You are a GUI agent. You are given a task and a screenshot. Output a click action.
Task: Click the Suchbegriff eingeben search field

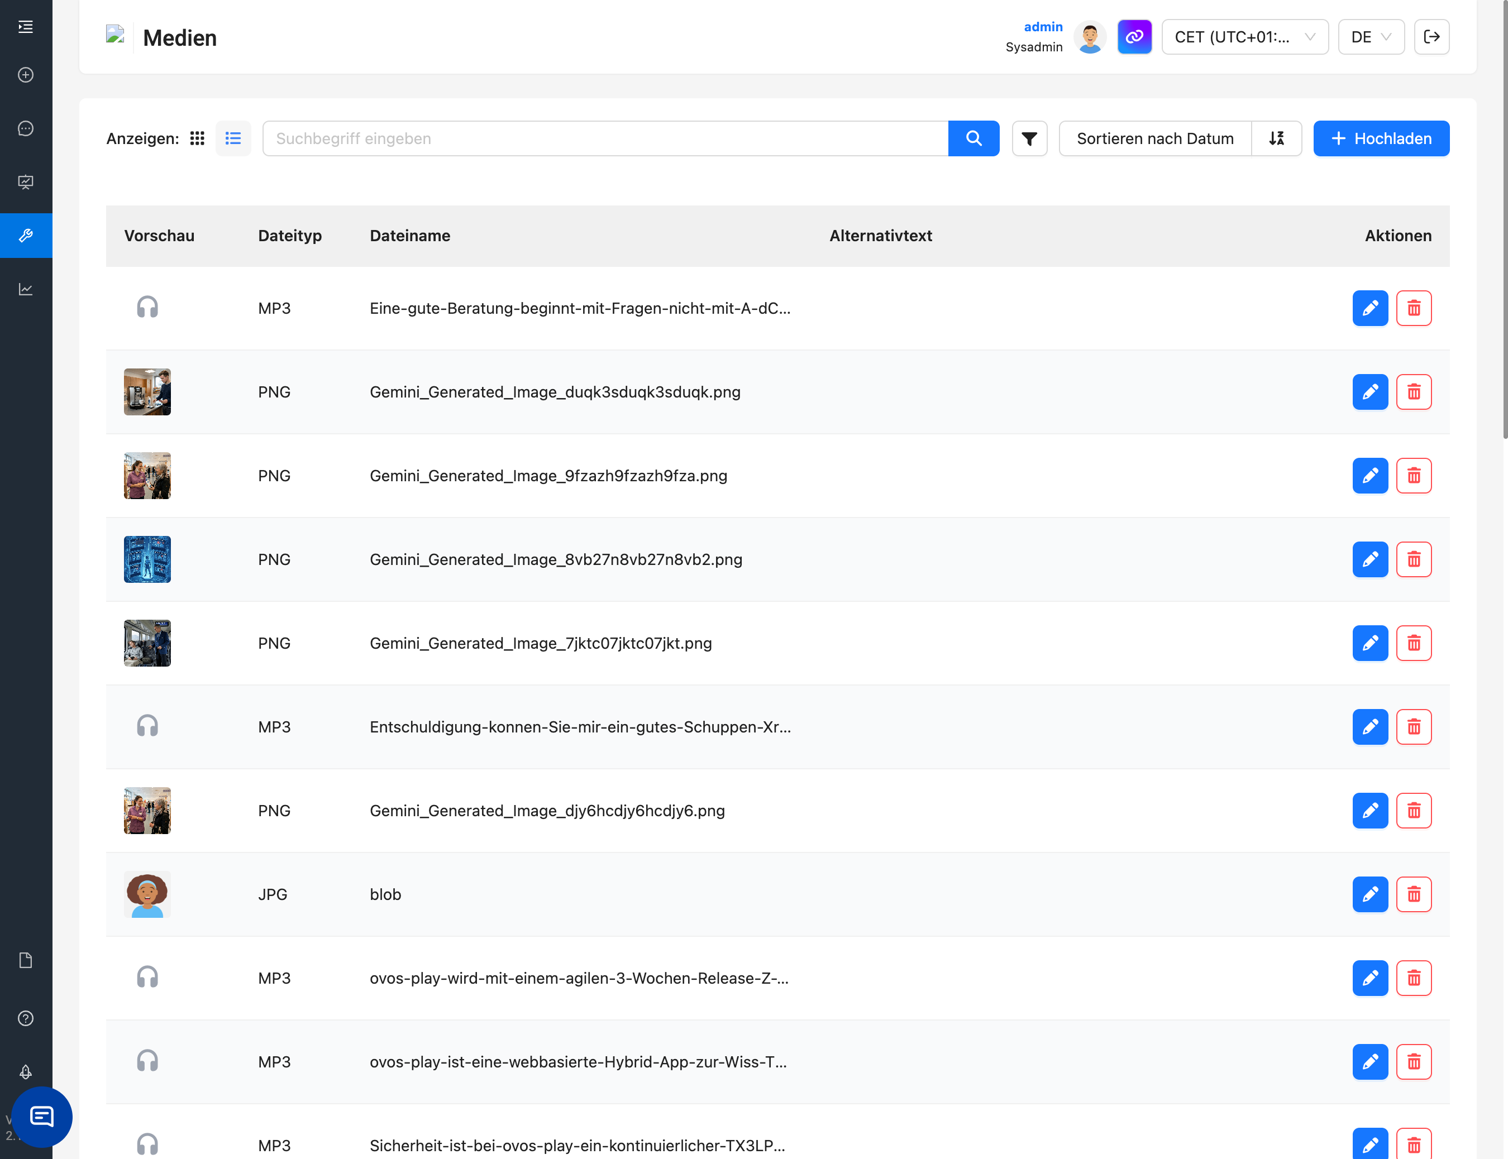click(604, 138)
